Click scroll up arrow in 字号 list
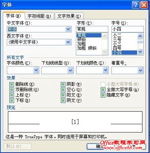Screen dimensions: 150x153 (x=140, y=36)
